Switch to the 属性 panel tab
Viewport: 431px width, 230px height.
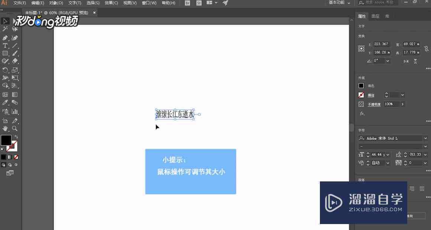coord(362,16)
